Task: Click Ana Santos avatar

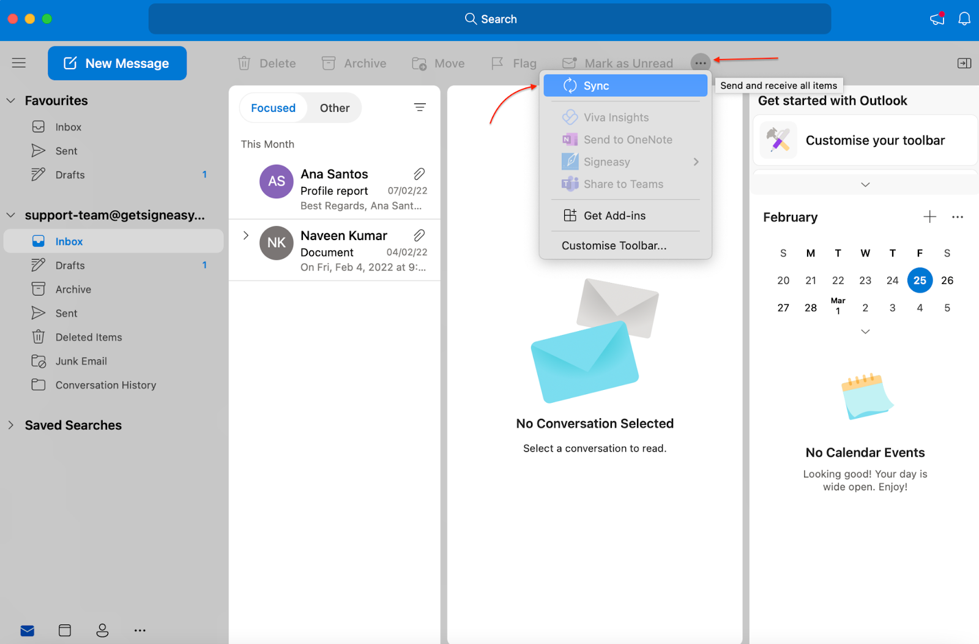Action: (277, 181)
